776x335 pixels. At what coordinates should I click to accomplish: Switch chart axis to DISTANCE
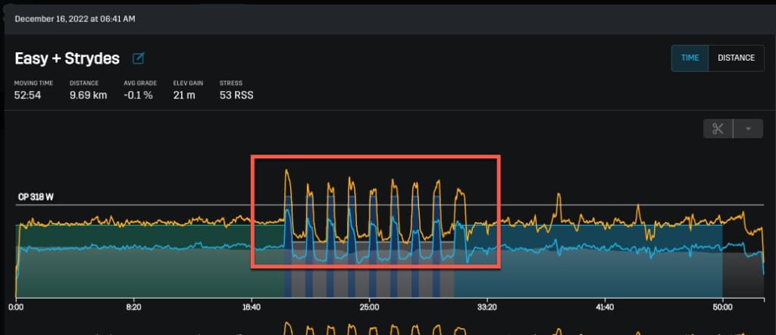click(x=736, y=58)
